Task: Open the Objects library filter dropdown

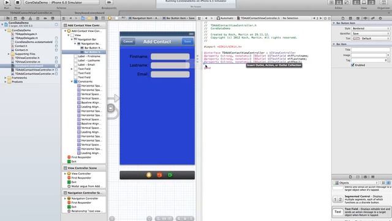Action: point(356,183)
